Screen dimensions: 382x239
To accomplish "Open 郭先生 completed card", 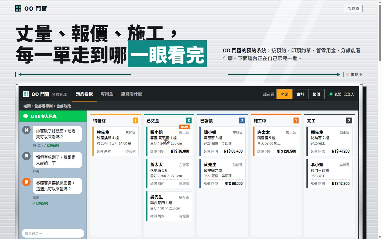I will 329,141.
